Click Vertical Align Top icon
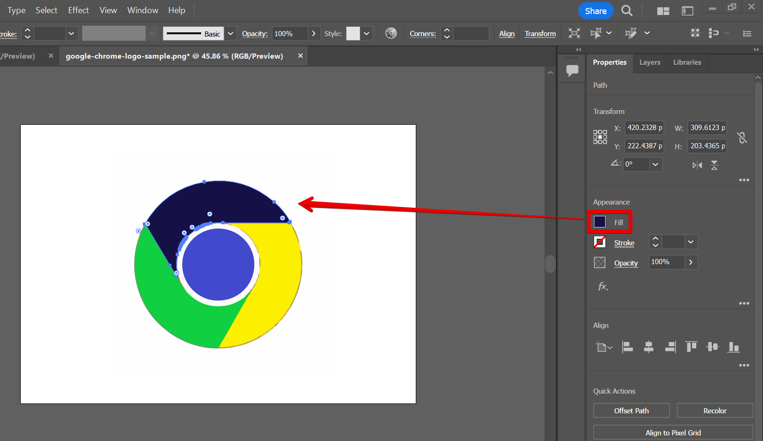This screenshot has width=763, height=441. tap(691, 347)
